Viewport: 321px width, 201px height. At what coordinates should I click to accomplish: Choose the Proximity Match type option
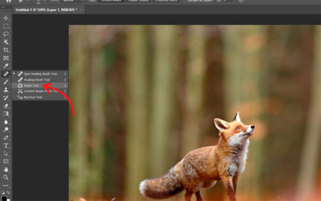(x=166, y=1)
